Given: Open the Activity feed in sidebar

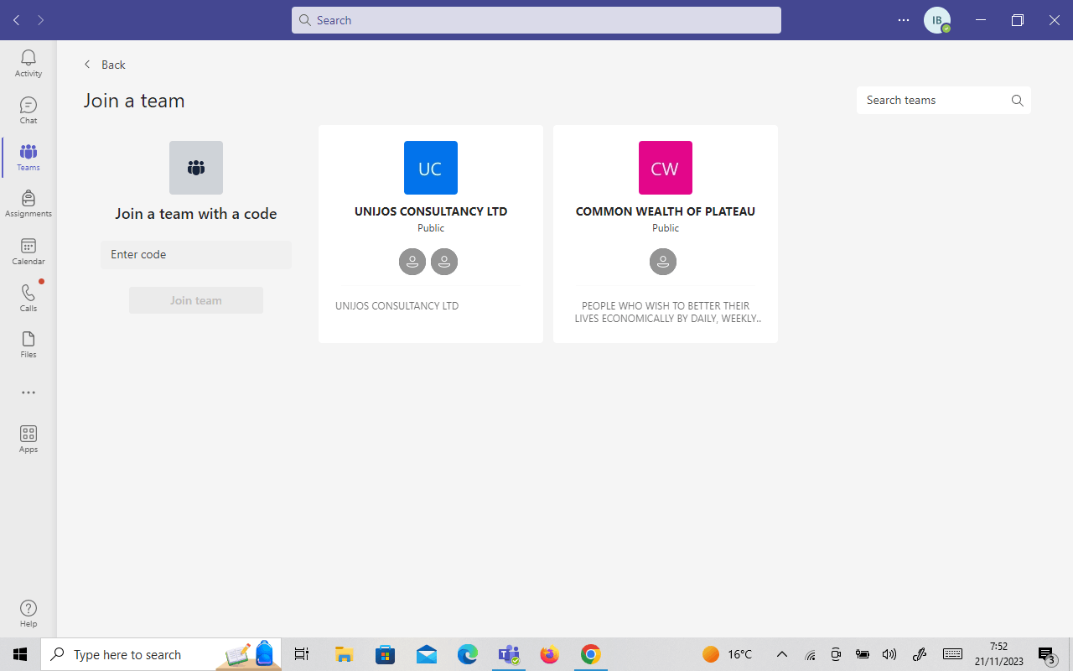Looking at the screenshot, I should [29, 63].
